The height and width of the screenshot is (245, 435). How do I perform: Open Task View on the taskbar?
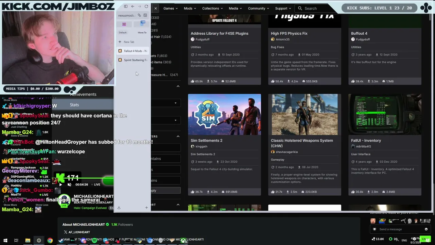16,241
